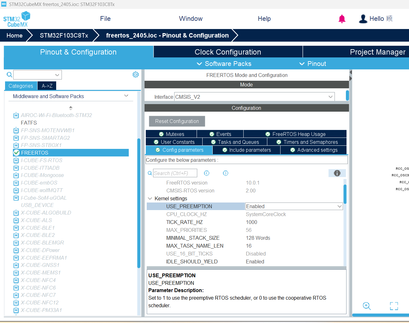Click the STM32F103C8Tx breadcrumb
Screen dimensions: 409x323
(x=64, y=35)
